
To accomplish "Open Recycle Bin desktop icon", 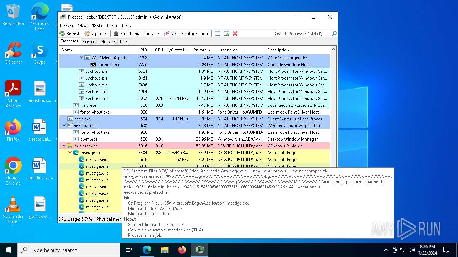I will pyautogui.click(x=13, y=15).
